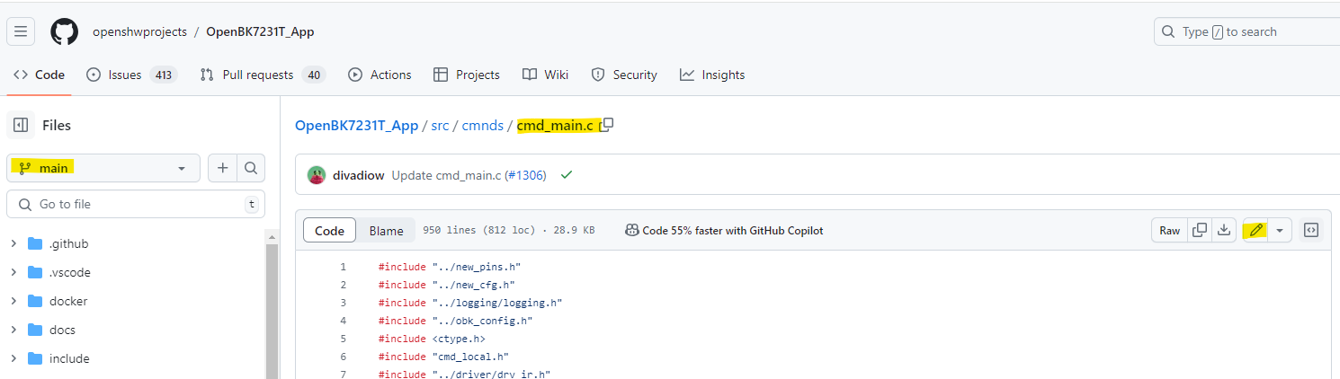The height and width of the screenshot is (379, 1340).
Task: Copy raw file contents
Action: (1199, 231)
